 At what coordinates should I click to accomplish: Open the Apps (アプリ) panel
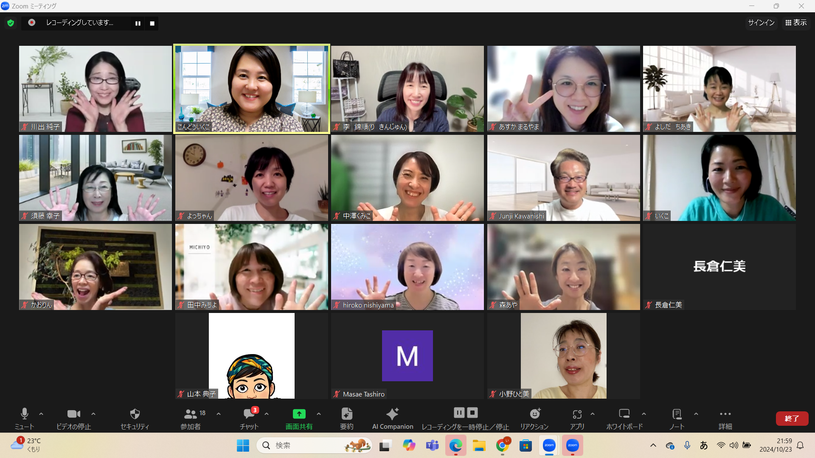coord(577,419)
